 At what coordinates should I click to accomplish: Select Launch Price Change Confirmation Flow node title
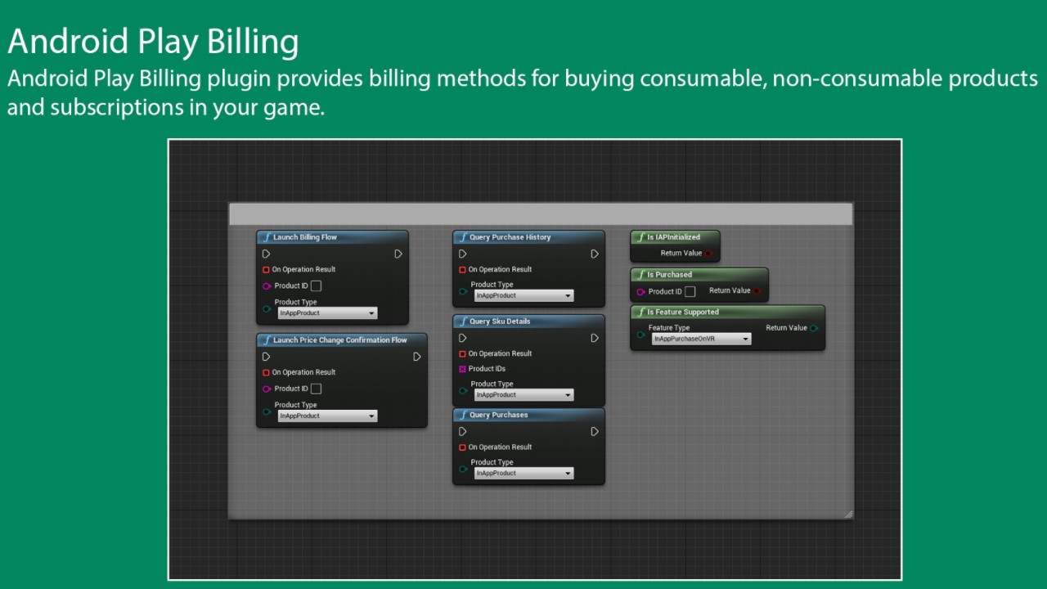click(x=339, y=340)
